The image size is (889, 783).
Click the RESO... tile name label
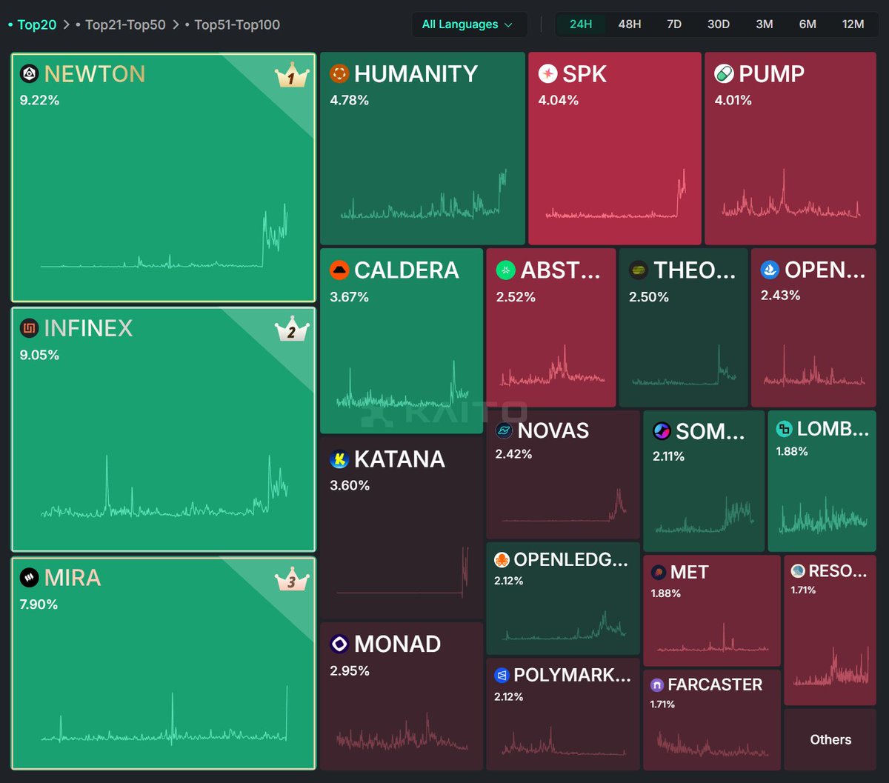pos(838,570)
